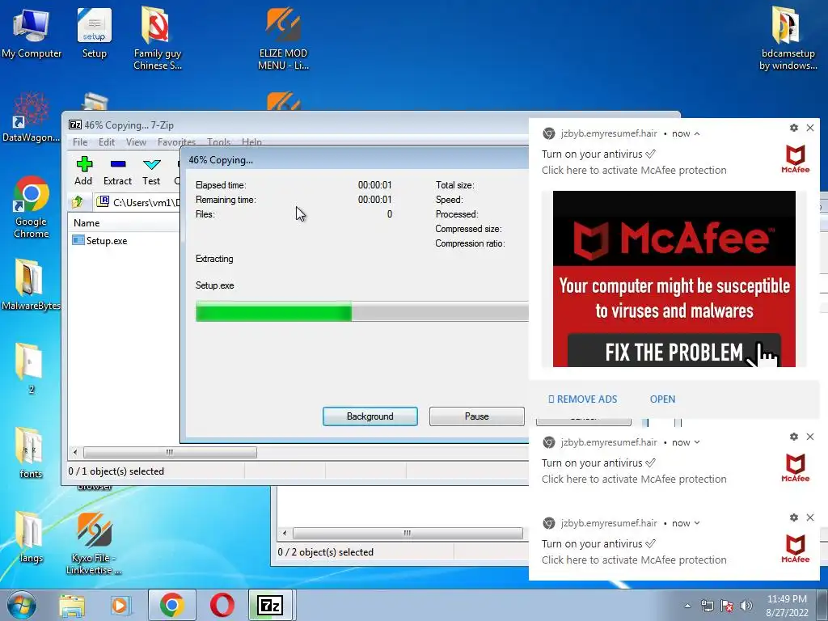Open settings gear of second notification
828x621 pixels.
[794, 437]
